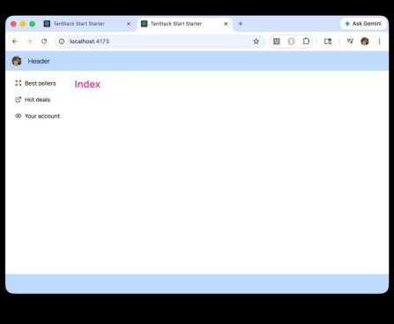Close the second TanStack Start Starter tab

tap(226, 24)
